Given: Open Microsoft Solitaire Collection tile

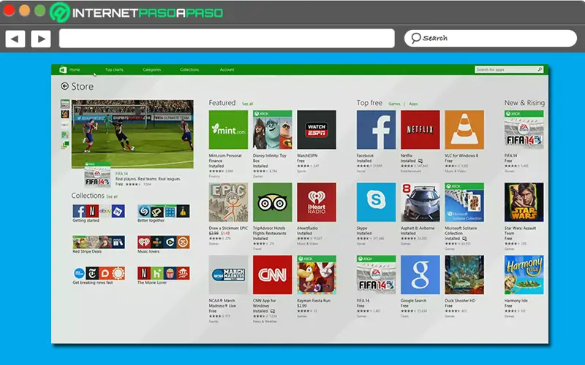Looking at the screenshot, I should (464, 202).
